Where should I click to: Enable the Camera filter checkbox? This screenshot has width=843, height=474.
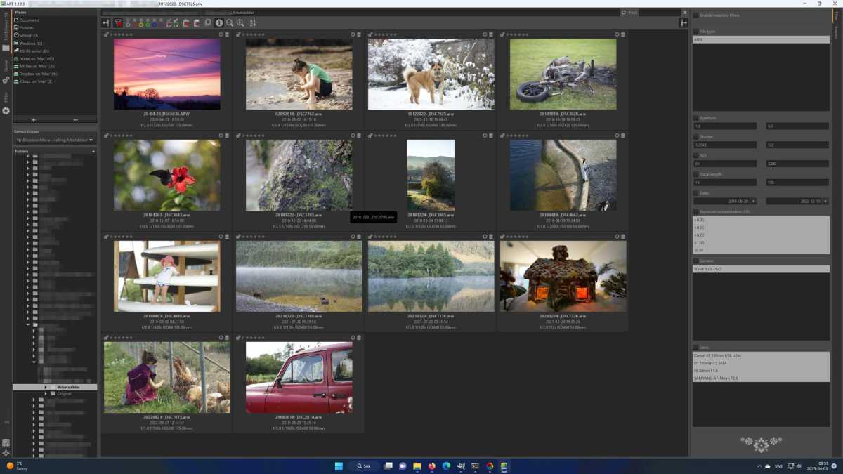696,261
